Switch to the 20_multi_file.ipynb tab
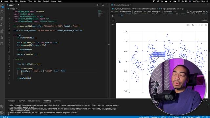Viewport: 210px width, 118px height. click(x=121, y=5)
